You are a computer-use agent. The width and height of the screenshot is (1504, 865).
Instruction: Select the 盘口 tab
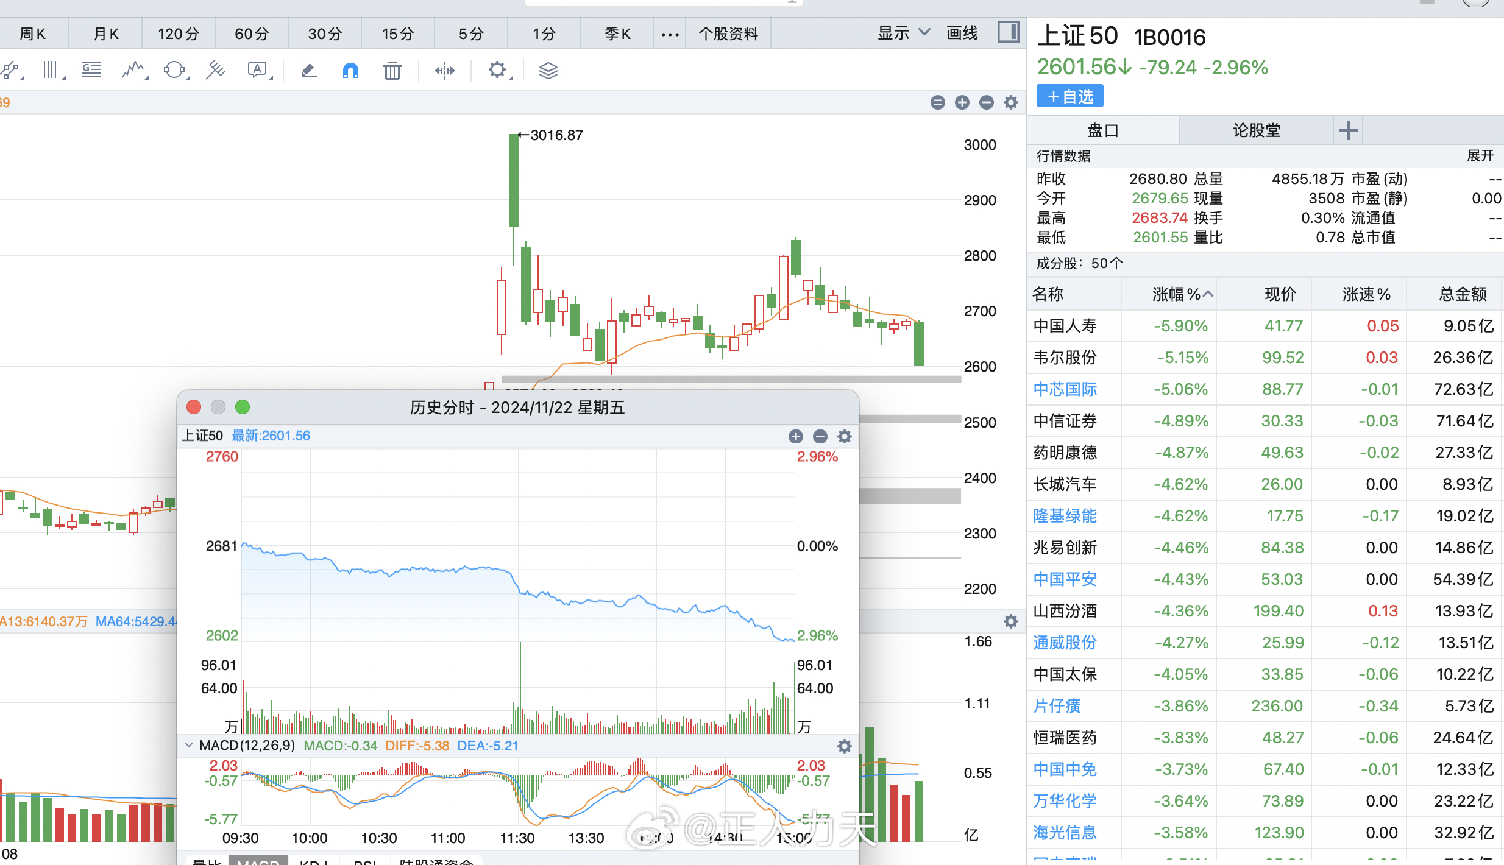click(1103, 130)
